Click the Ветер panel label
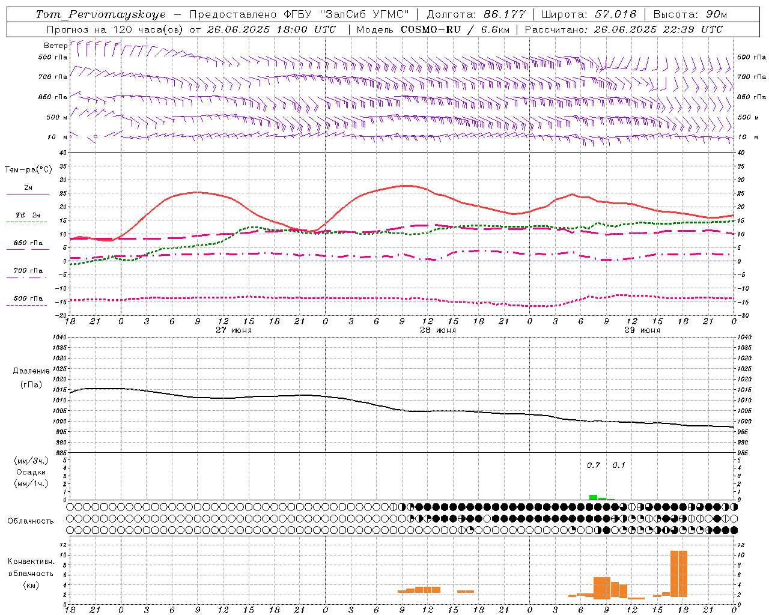This screenshot has height=615, width=769. 55,46
